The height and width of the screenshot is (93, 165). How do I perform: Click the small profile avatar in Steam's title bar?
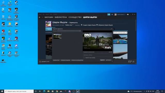click(115, 14)
